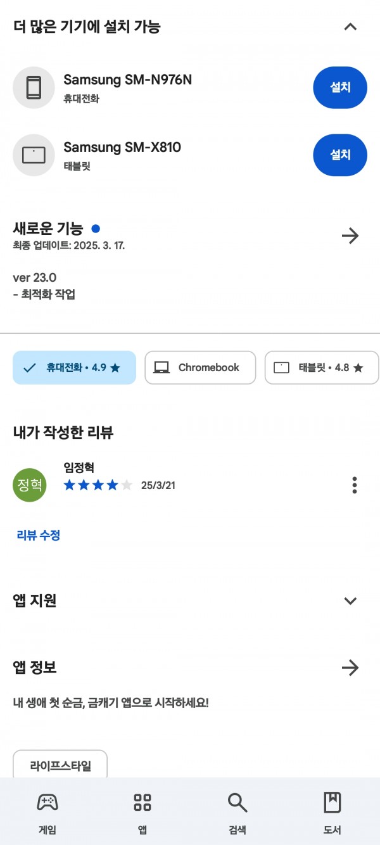Tap the phone device icon for SM-N976N
The width and height of the screenshot is (380, 845).
pos(34,87)
